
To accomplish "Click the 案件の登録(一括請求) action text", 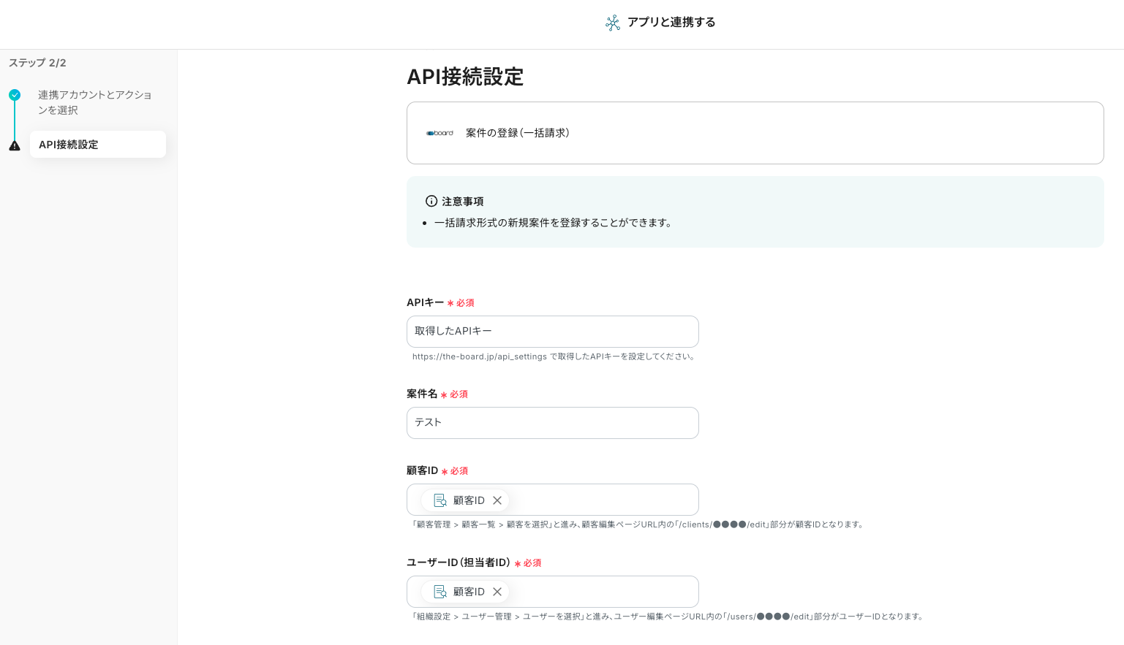I will 517,133.
